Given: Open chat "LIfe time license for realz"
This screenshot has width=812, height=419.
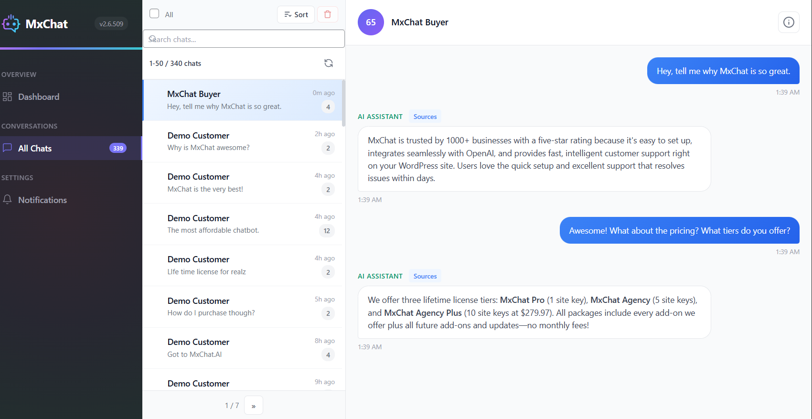Looking at the screenshot, I should pos(243,265).
